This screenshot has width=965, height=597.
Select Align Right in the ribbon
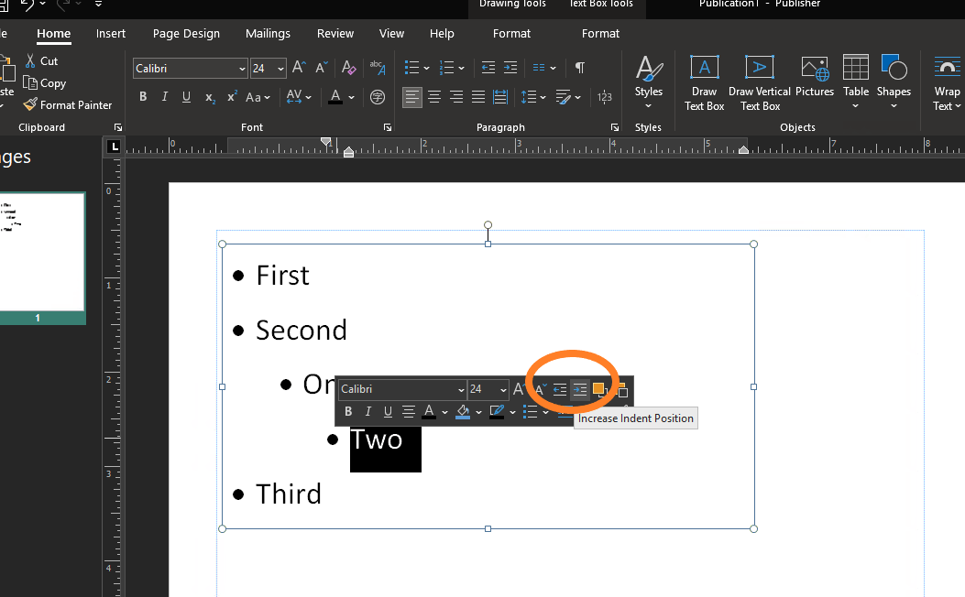pyautogui.click(x=456, y=97)
